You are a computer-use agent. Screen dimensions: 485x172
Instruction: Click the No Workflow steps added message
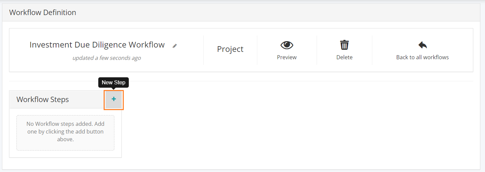coord(65,132)
